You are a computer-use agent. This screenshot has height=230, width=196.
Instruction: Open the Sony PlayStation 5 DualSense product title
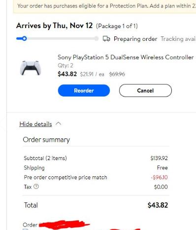pos(126,57)
